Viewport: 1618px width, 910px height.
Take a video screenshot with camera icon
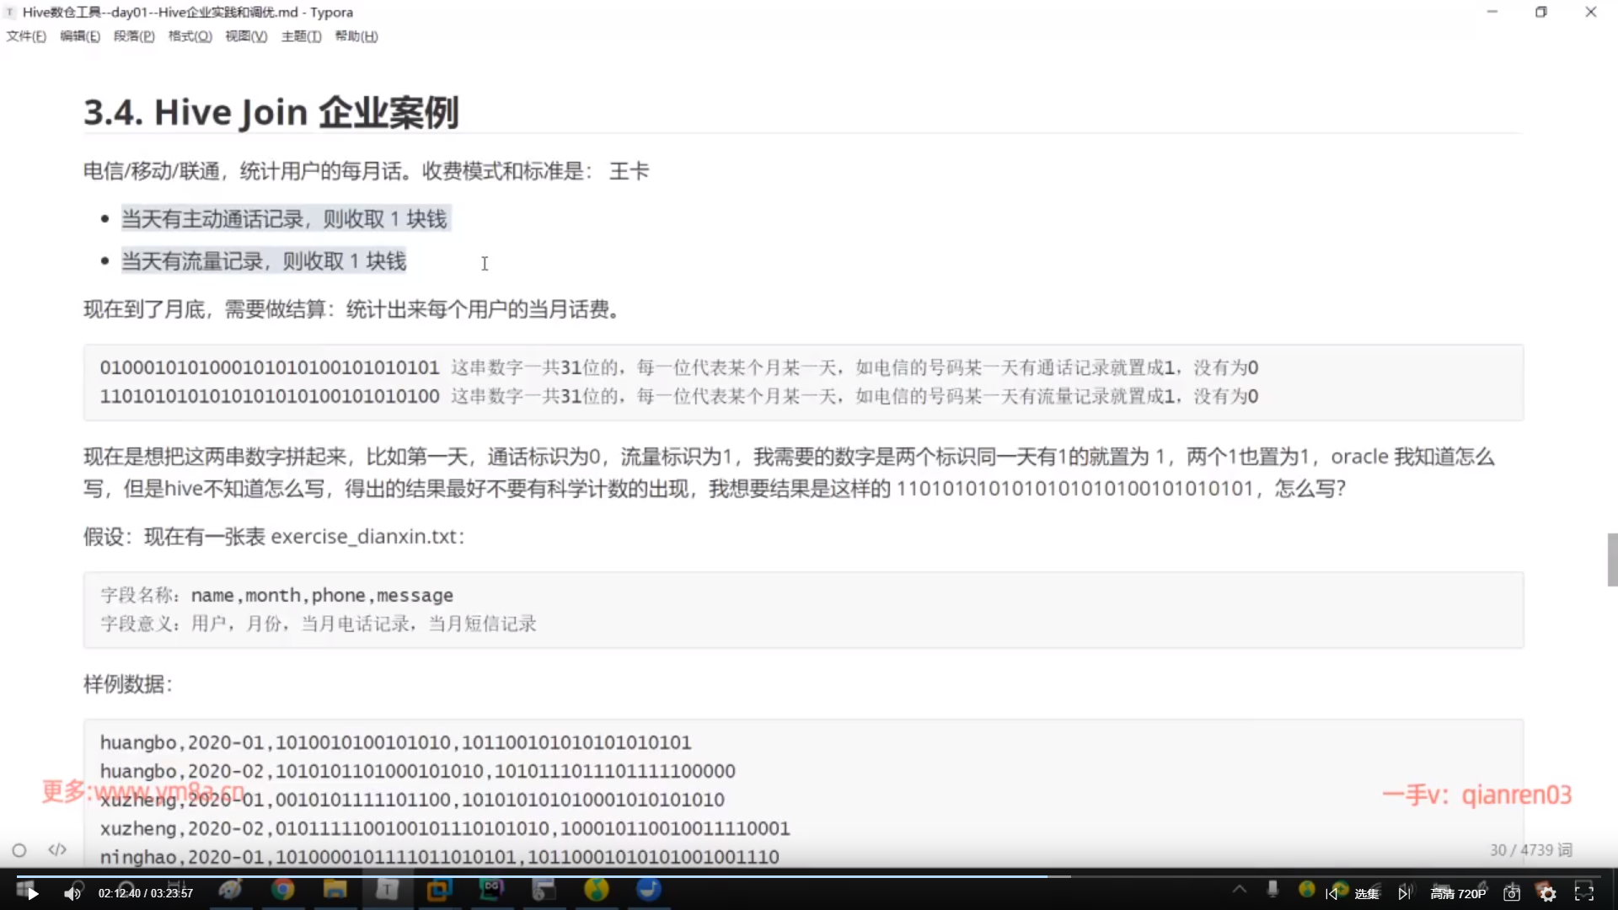tap(1512, 894)
